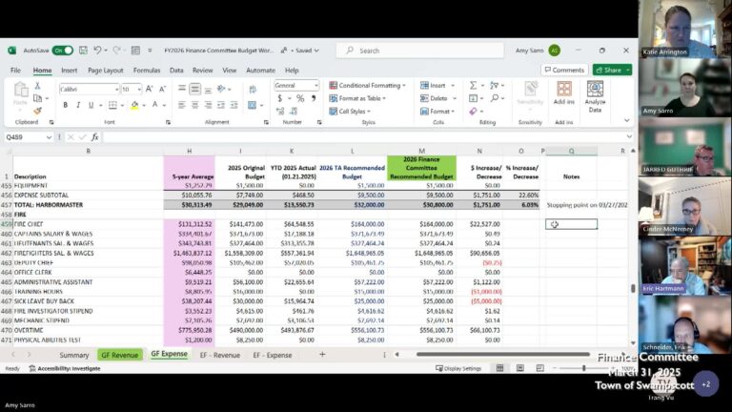Click the Save icon in title bar
732x412 pixels.
click(x=84, y=51)
